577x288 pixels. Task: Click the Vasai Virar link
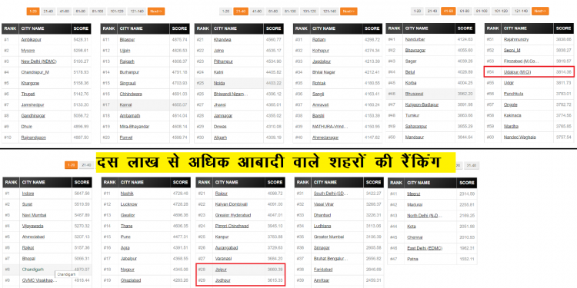pos(324,204)
